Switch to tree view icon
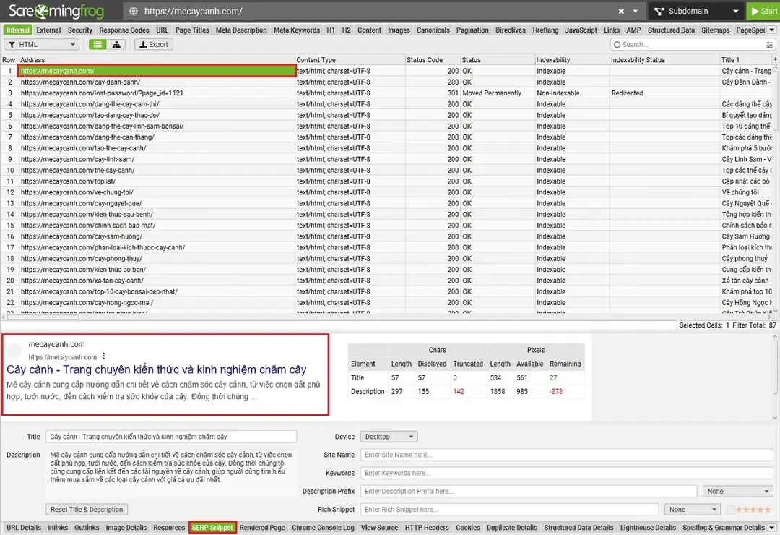780x535 pixels. (x=116, y=45)
